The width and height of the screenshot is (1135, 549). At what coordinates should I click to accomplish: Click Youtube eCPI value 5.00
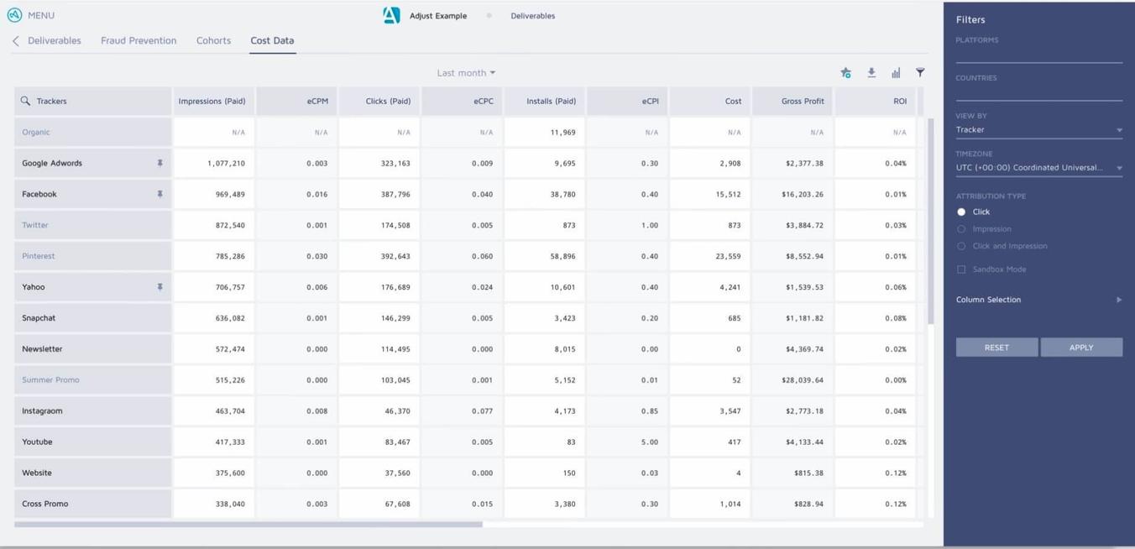click(650, 442)
